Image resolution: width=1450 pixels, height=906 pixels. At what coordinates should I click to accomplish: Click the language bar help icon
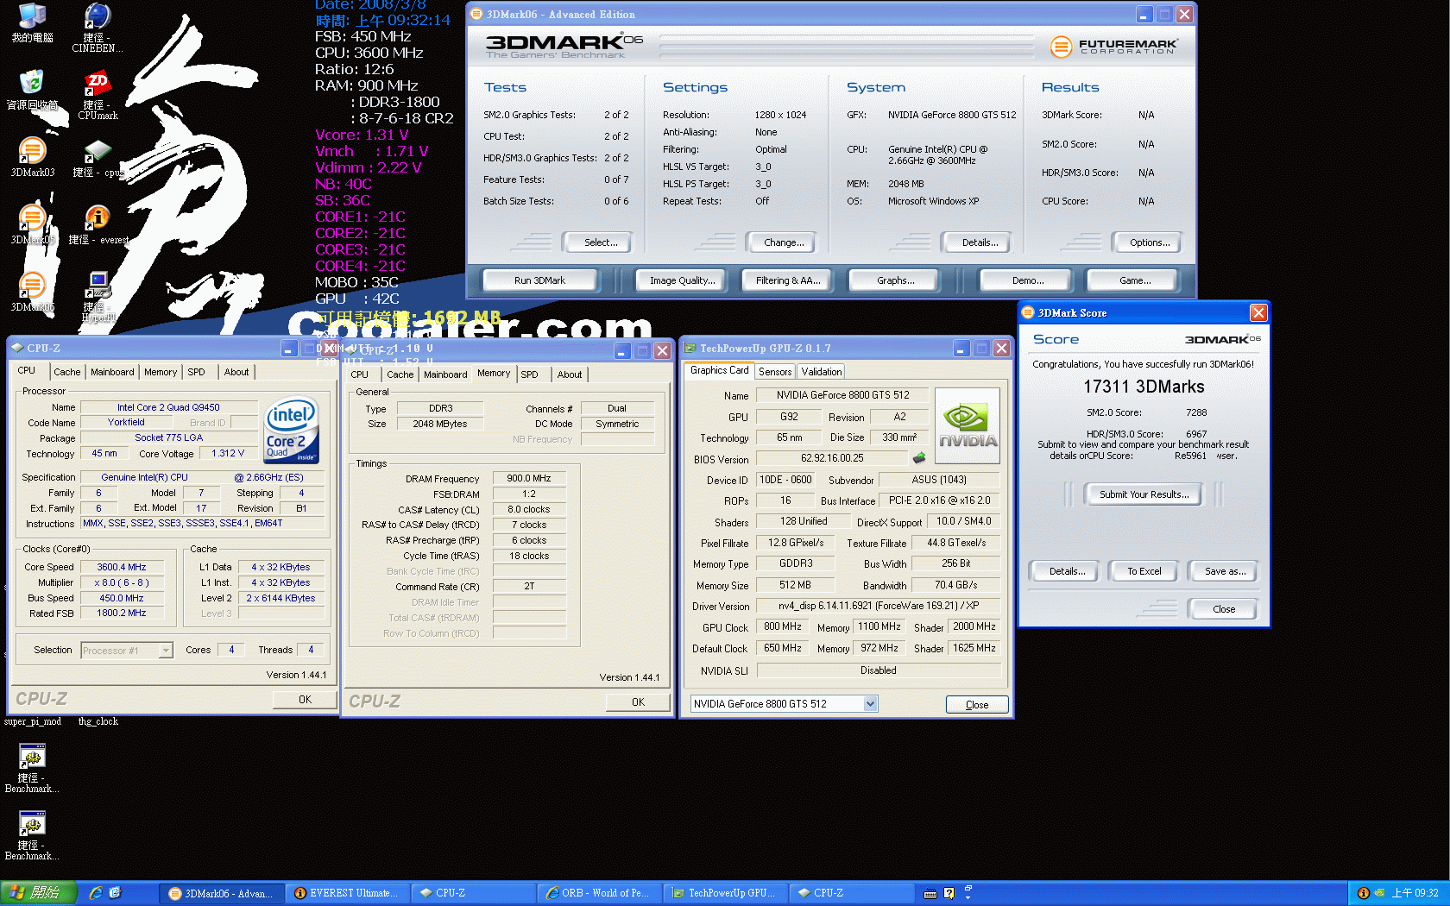tap(949, 893)
